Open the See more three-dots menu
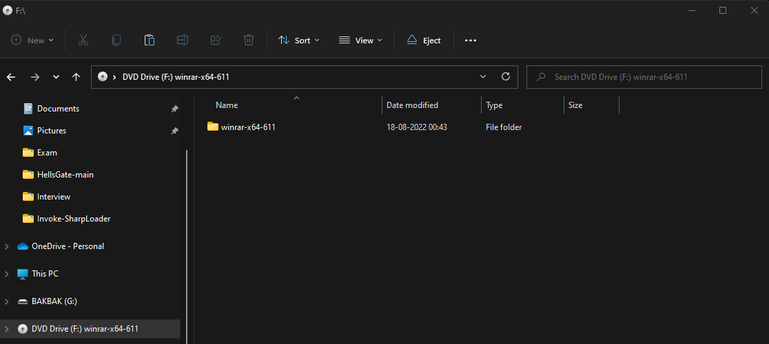Viewport: 769px width, 344px height. coord(471,40)
